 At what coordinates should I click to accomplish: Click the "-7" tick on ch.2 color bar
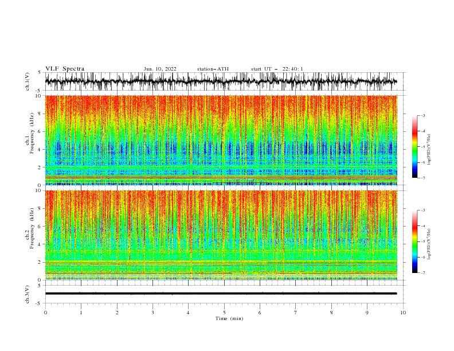422,273
